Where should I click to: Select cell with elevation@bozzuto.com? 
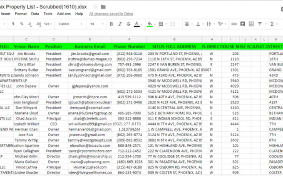90,145
